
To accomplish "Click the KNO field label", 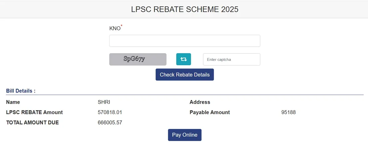I will 115,29.
